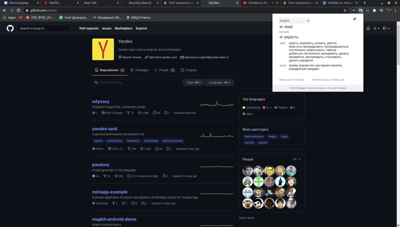This screenshot has width=400, height=227.
Task: Open Explore in GitHub header
Action: [x=141, y=28]
